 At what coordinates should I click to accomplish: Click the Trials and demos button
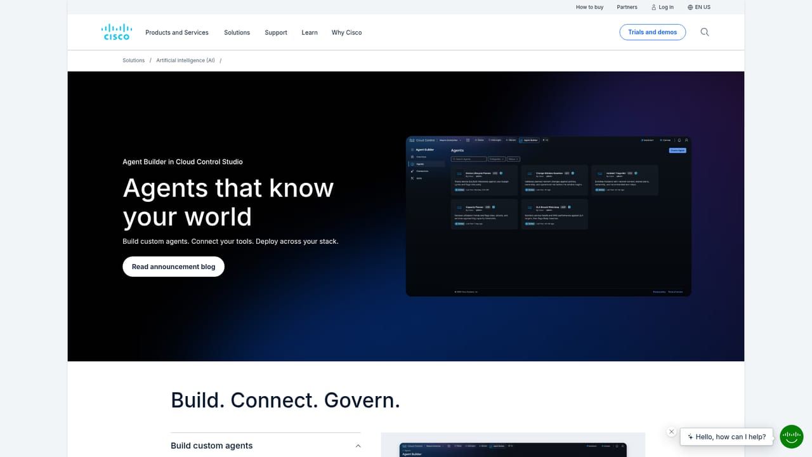(652, 32)
